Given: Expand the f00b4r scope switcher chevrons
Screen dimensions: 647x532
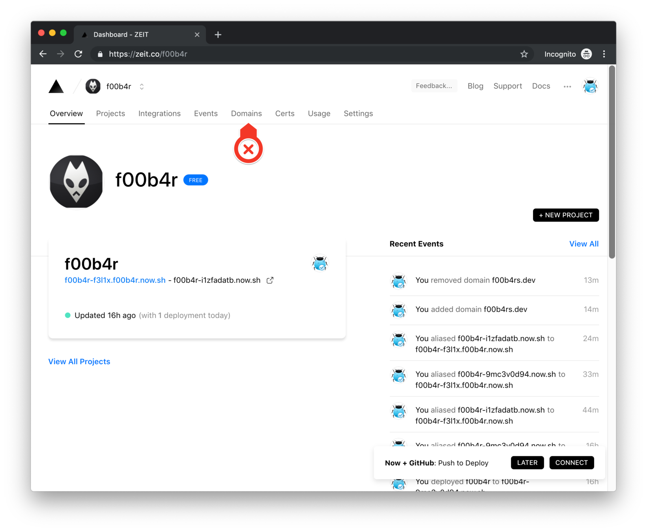Looking at the screenshot, I should (x=142, y=87).
